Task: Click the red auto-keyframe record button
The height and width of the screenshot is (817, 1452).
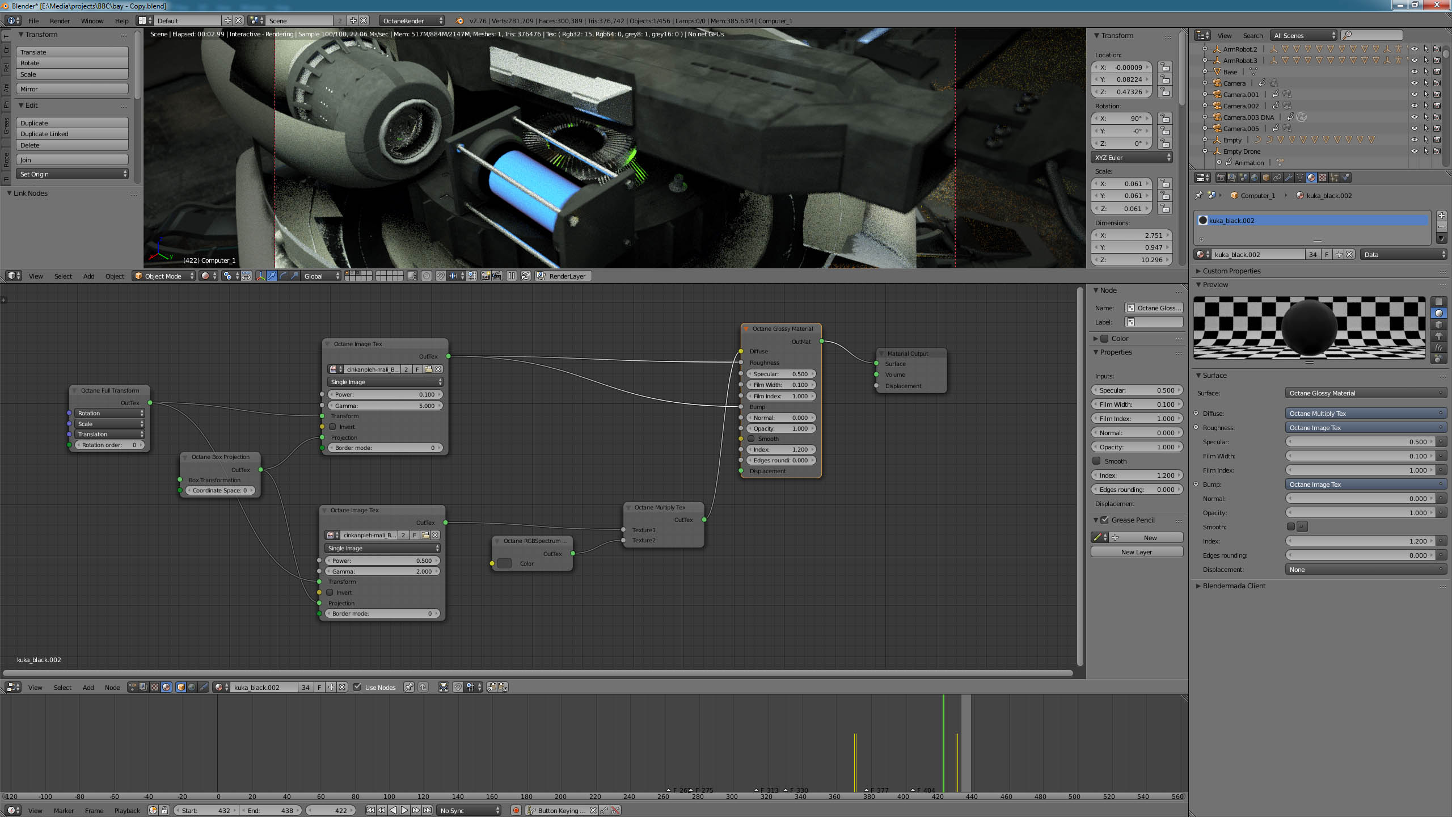Action: coord(516,810)
